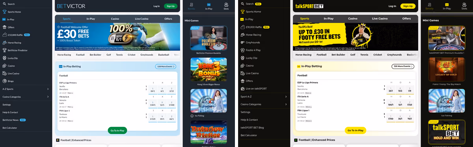
Task: Click the Search magnifier icon in BetVictor sidebar
Action: (x=4, y=4)
